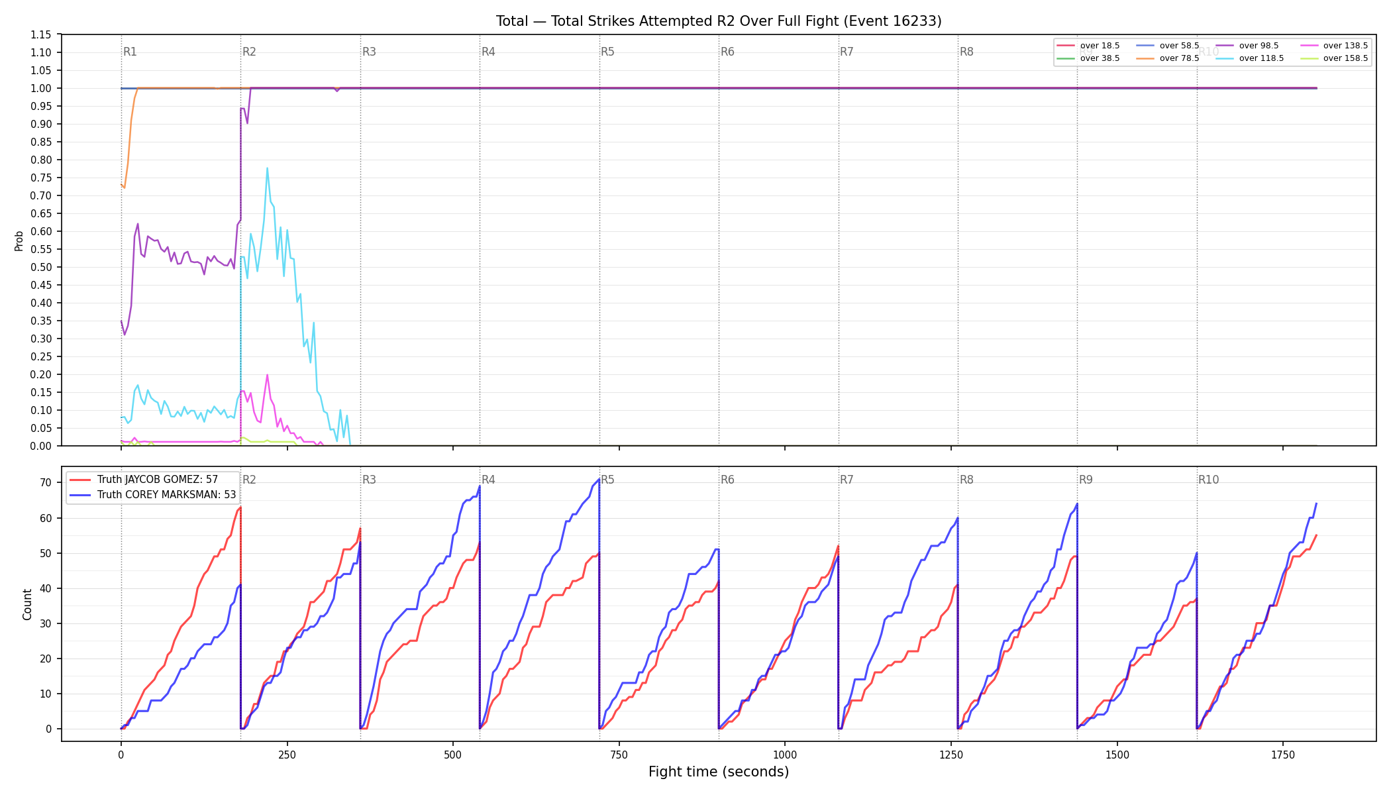
Task: Click the 70 tick on the Count axis
Action: tap(45, 483)
